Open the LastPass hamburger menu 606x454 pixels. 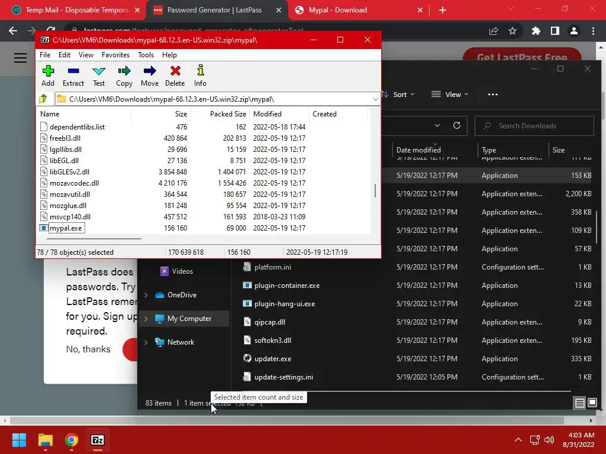pyautogui.click(x=21, y=58)
